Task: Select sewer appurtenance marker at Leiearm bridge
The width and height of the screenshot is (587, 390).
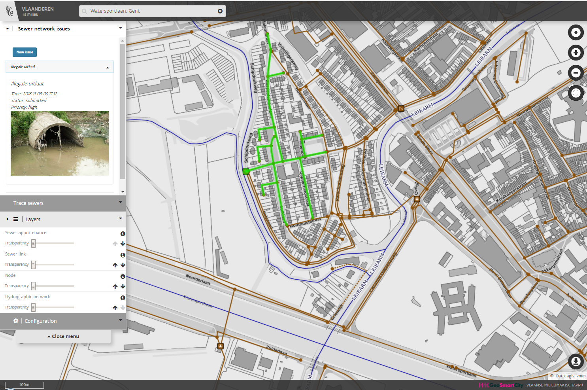Action: point(401,108)
